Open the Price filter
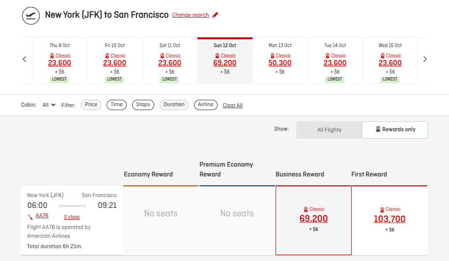This screenshot has height=261, width=449. click(x=91, y=105)
